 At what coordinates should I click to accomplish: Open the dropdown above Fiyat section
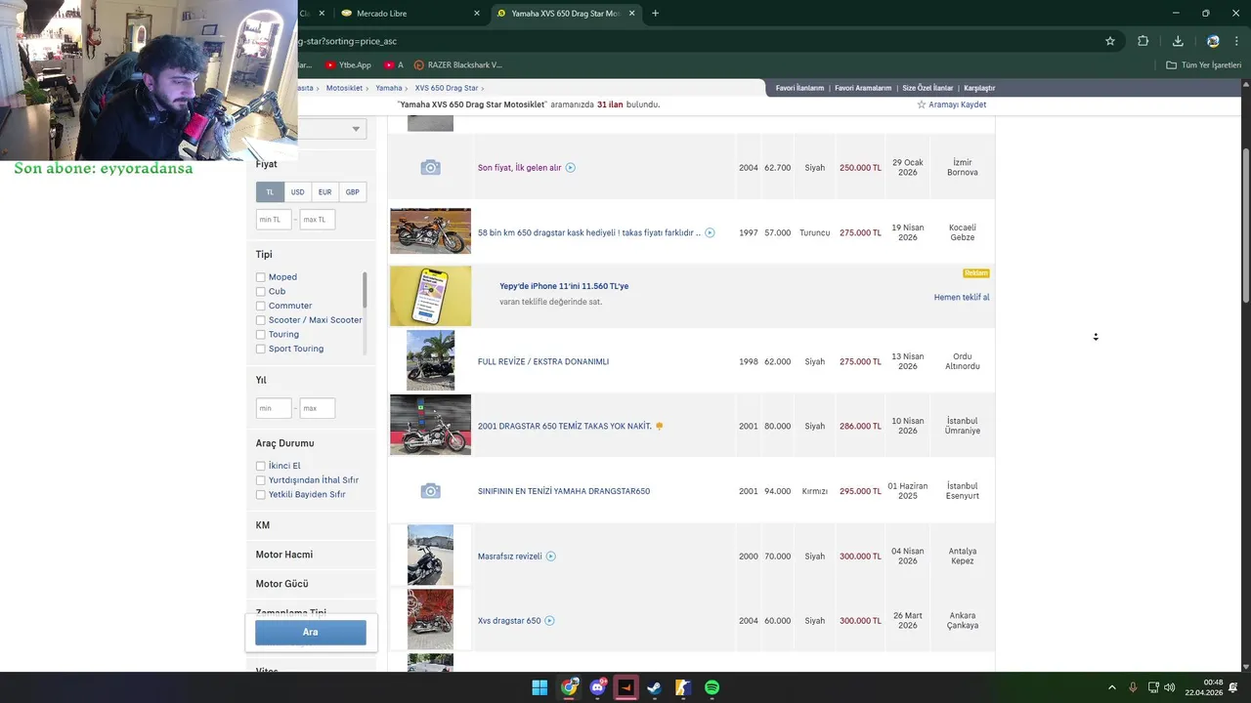332,129
